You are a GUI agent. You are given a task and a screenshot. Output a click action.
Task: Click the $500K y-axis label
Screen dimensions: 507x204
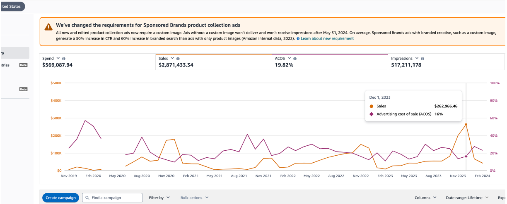(57, 83)
